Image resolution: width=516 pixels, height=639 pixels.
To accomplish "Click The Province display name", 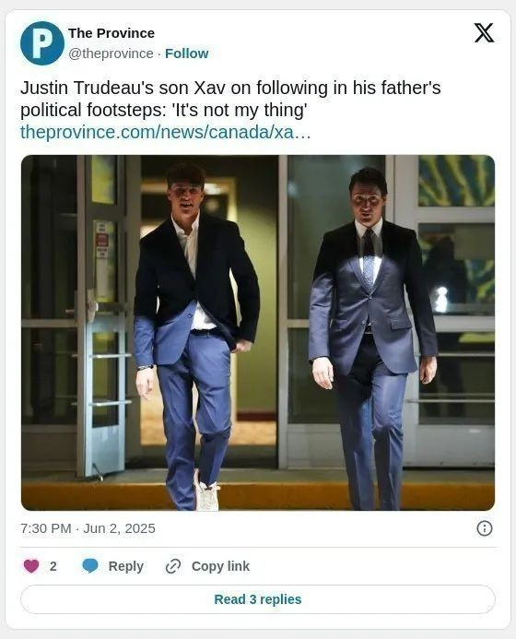I will tap(111, 33).
